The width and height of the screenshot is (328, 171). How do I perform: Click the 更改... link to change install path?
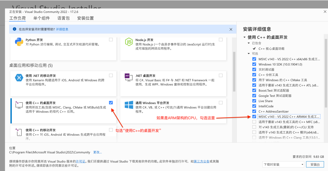point(97,152)
